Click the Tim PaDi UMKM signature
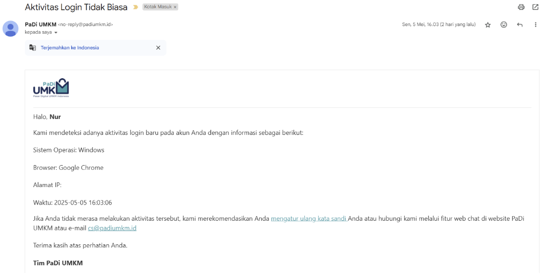This screenshot has height=276, width=542. point(58,263)
